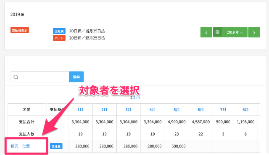269x155 pixels.
Task: Select the 支払人数 row label
Action: [26, 134]
